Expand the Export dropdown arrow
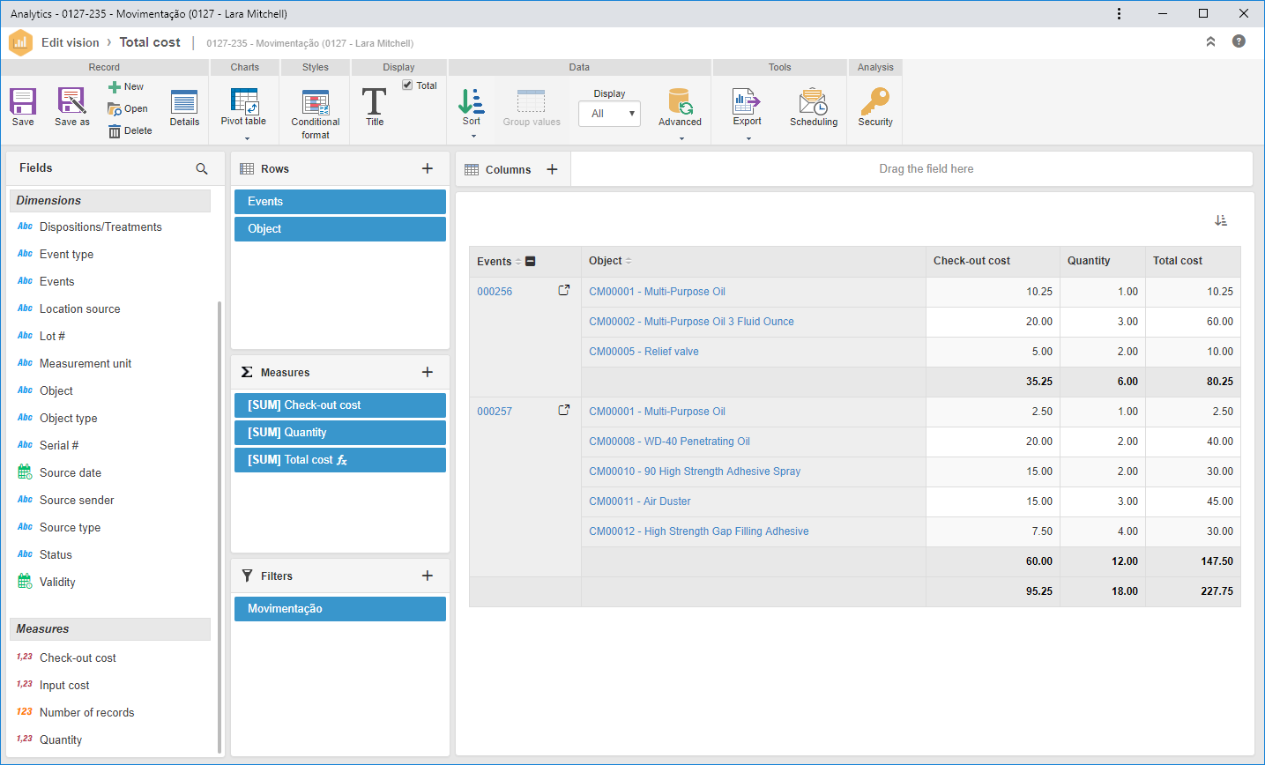 pos(748,138)
